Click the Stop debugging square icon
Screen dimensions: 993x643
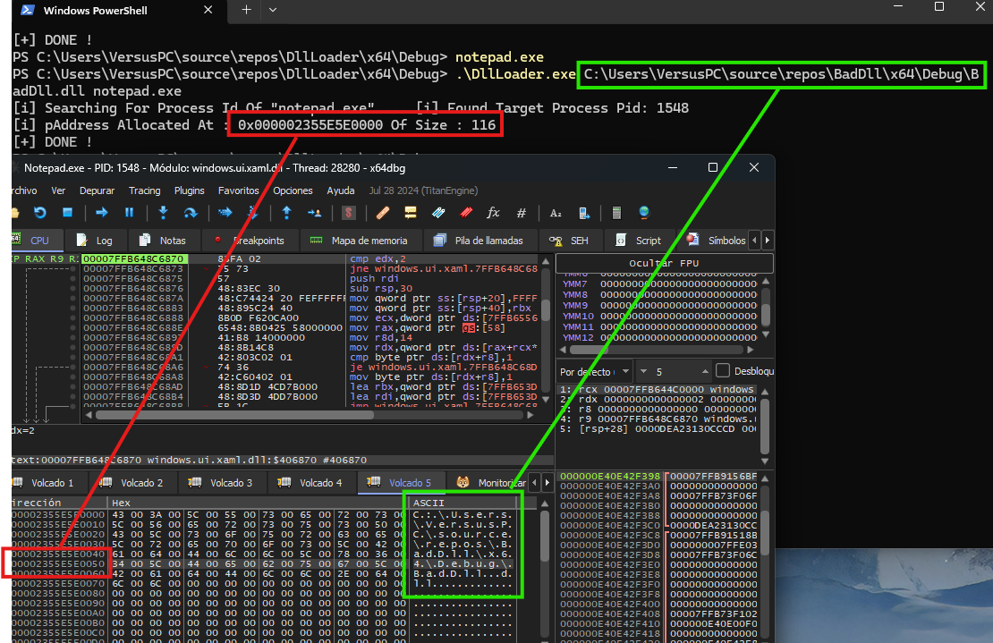(68, 213)
